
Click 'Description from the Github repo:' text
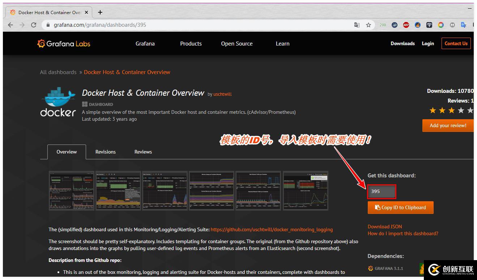(x=85, y=260)
